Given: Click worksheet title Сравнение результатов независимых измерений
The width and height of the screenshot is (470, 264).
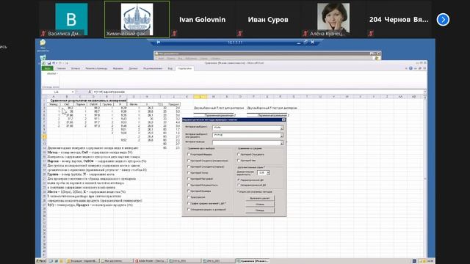Looking at the screenshot, I should [x=88, y=100].
